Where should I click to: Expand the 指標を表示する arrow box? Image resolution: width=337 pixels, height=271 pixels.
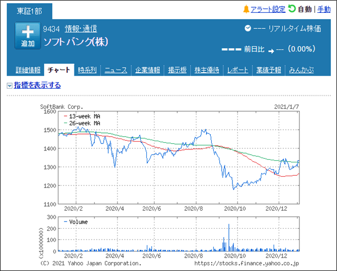click(x=9, y=86)
